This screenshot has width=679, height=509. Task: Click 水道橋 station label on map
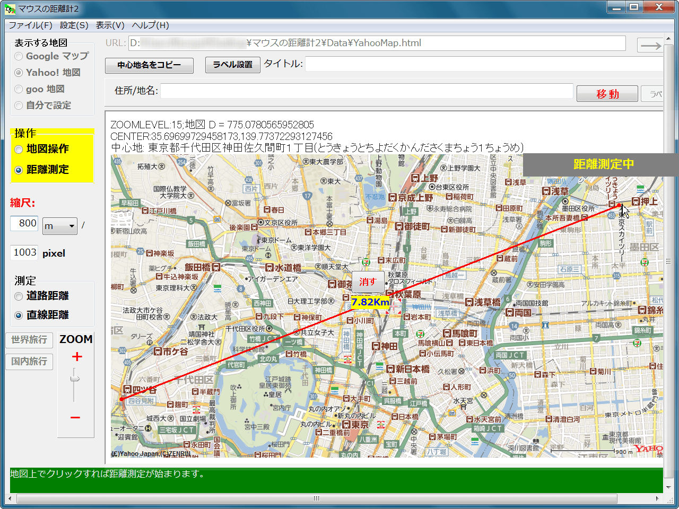[283, 268]
